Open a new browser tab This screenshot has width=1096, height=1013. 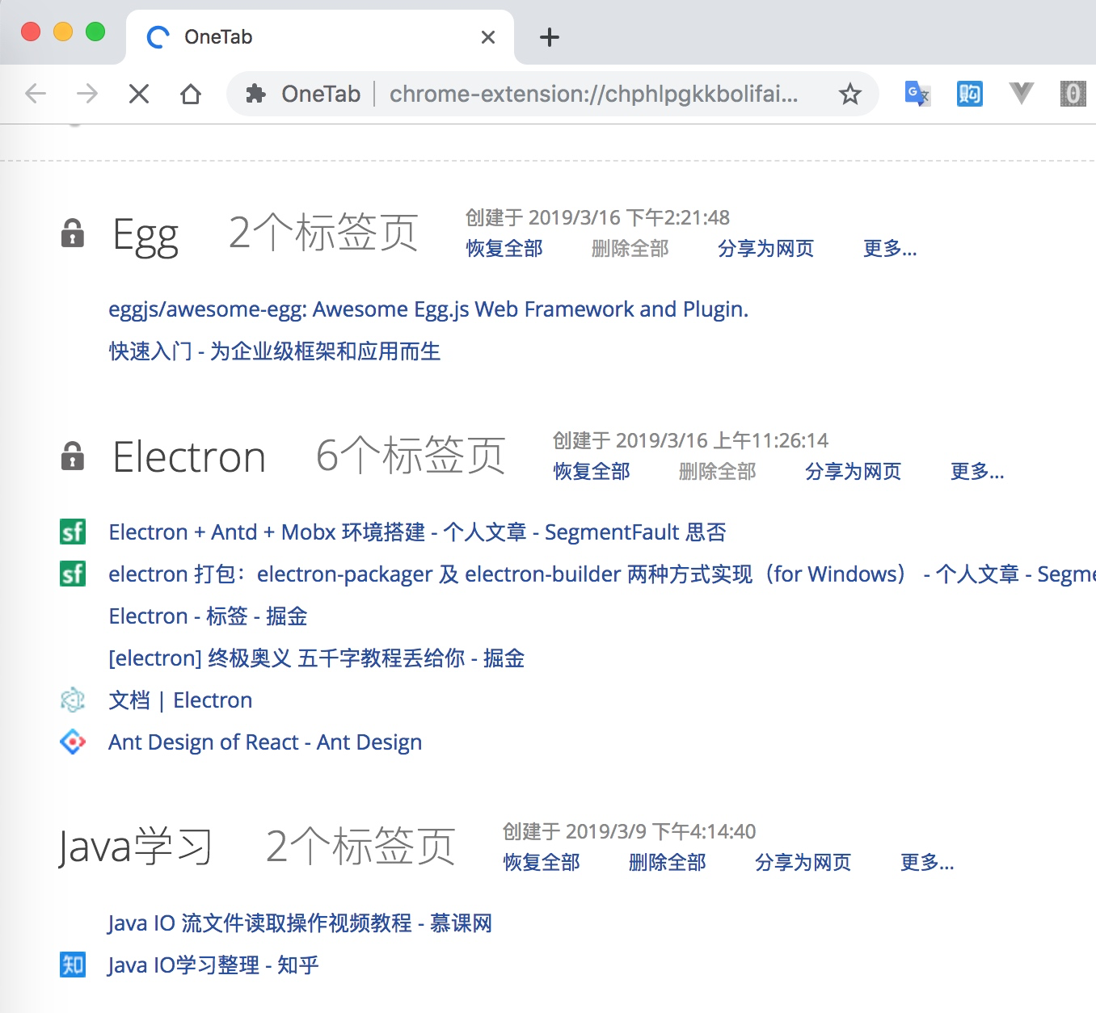[x=550, y=37]
